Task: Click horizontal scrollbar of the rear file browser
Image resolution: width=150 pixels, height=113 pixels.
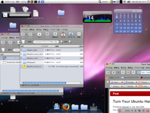Action: [x=31, y=91]
